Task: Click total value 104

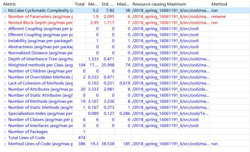Action: click(82, 65)
